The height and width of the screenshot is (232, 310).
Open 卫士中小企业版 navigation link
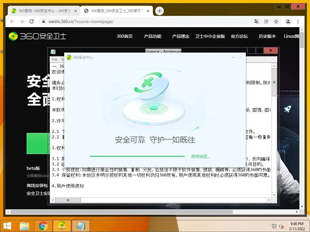(210, 36)
